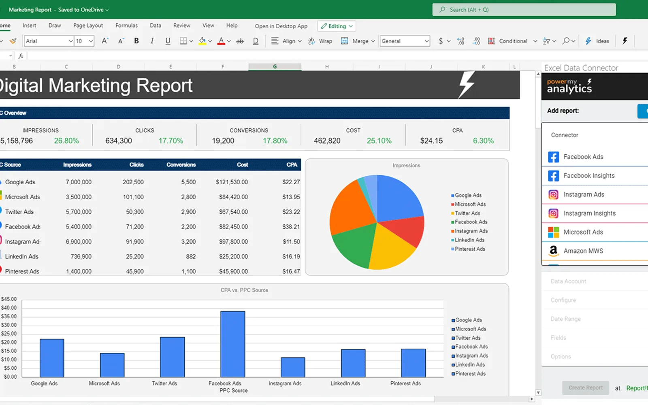The width and height of the screenshot is (648, 405).
Task: Apply the red font color
Action: pyautogui.click(x=221, y=41)
